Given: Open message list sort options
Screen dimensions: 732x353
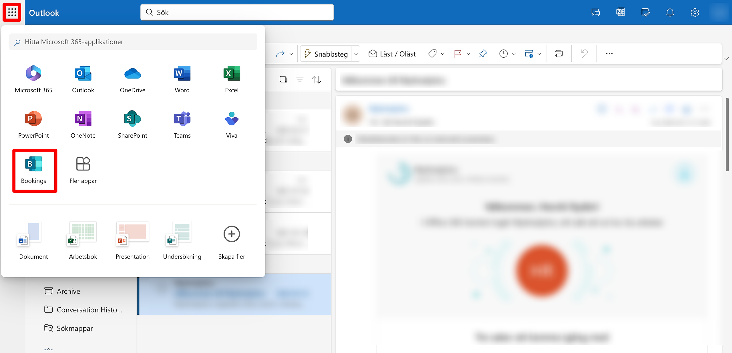Looking at the screenshot, I should [316, 80].
